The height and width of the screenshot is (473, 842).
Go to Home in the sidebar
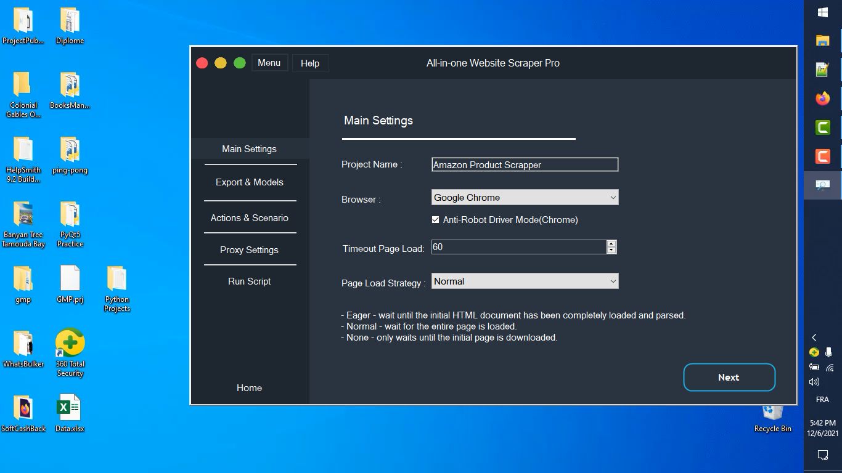pyautogui.click(x=250, y=388)
